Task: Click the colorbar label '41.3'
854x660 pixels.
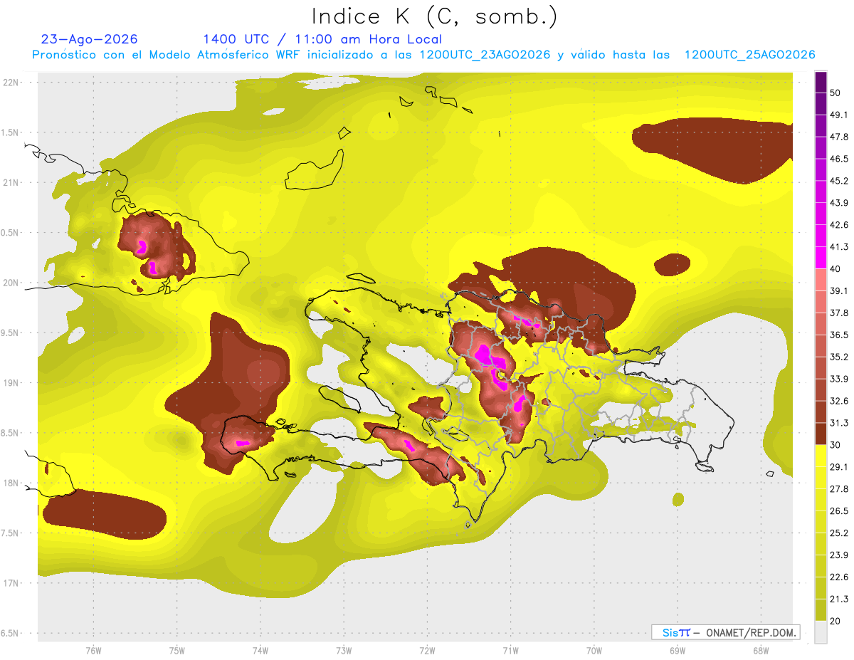Action: [839, 247]
